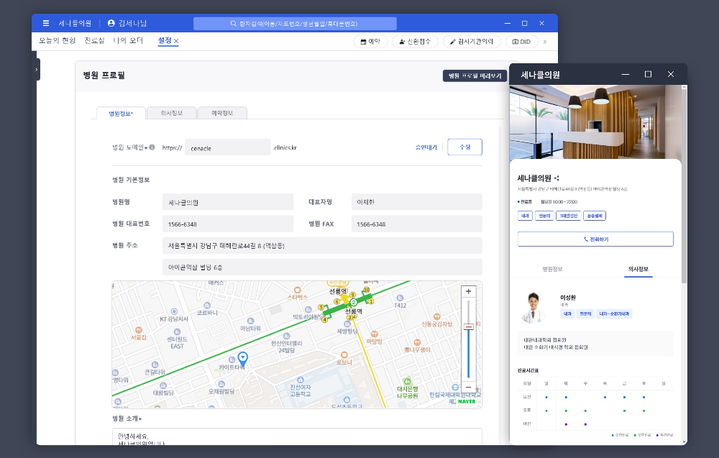
Task: Click doctor 이성환's profile photo
Action: click(533, 307)
